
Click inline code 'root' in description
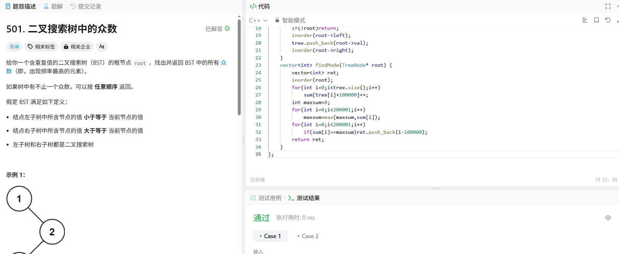point(140,63)
